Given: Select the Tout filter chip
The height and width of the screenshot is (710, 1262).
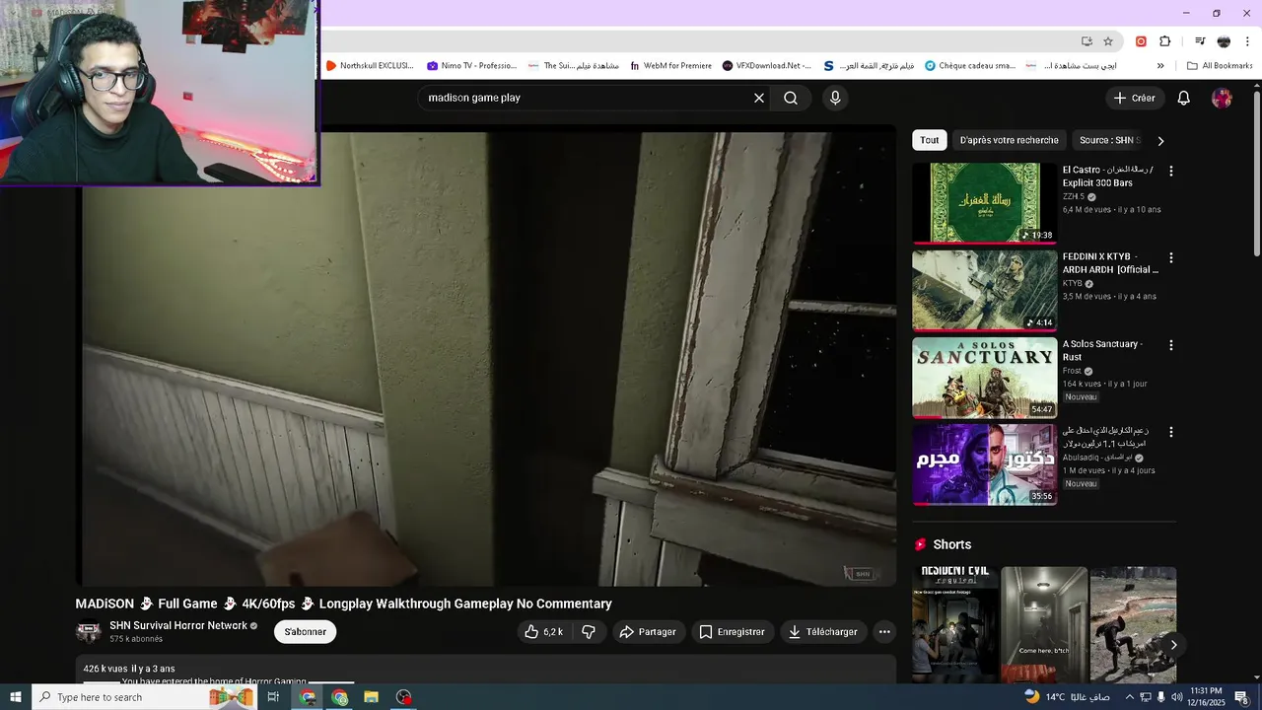Looking at the screenshot, I should coord(930,140).
